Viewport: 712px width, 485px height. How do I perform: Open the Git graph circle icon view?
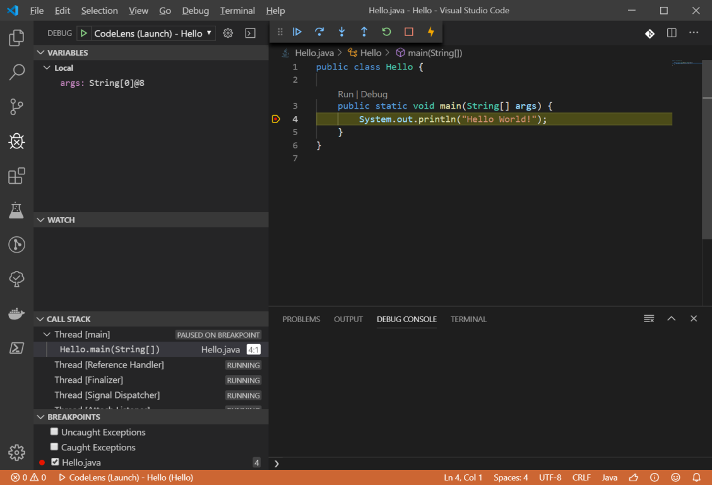pyautogui.click(x=16, y=245)
